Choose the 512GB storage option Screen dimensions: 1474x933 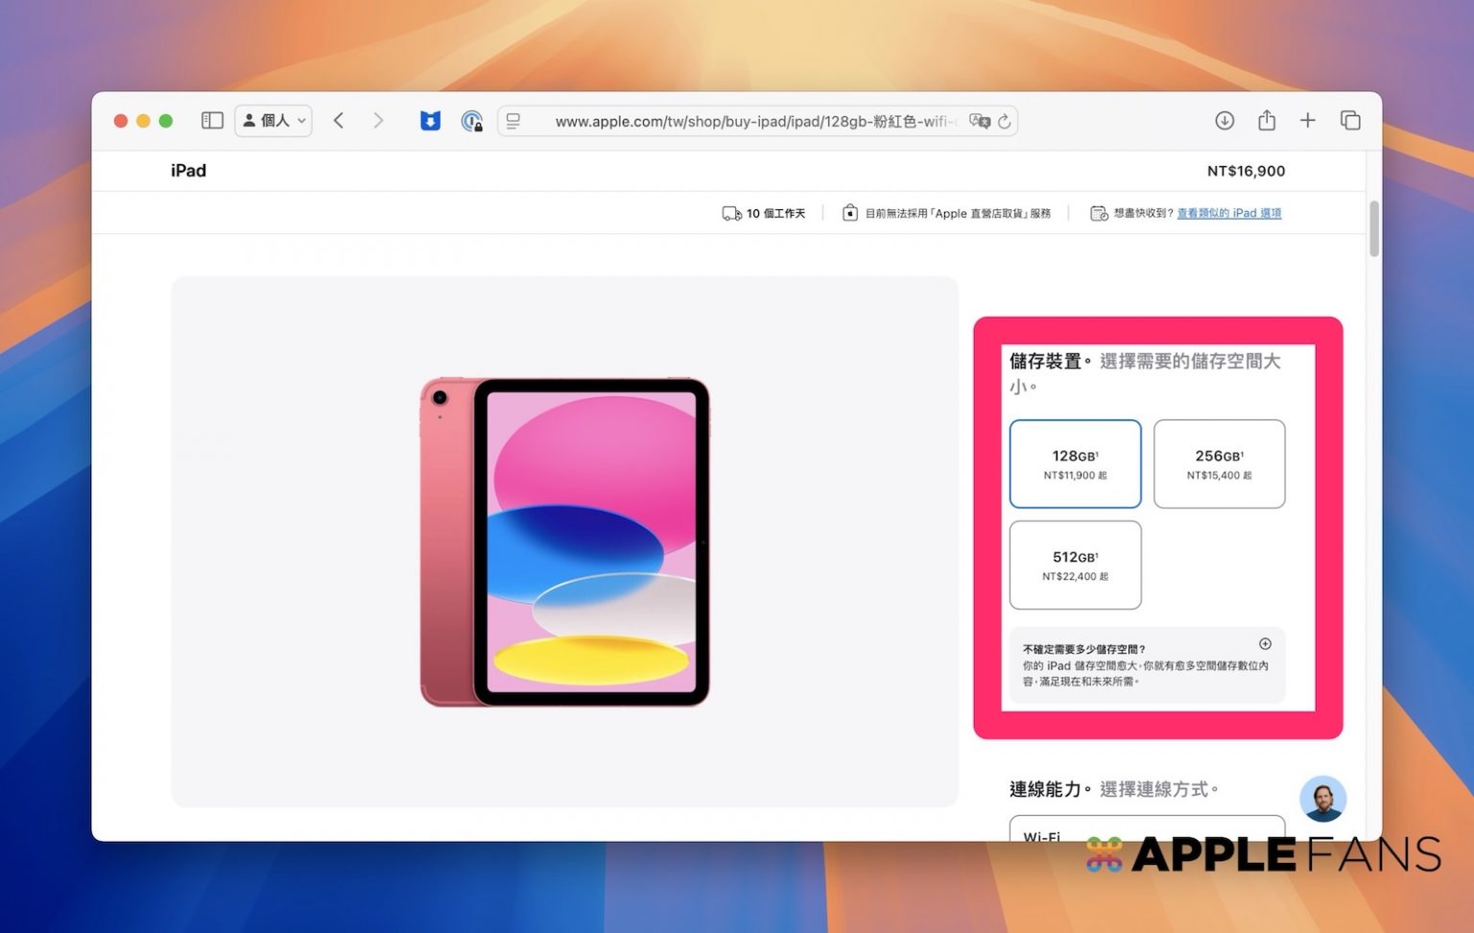tap(1075, 565)
